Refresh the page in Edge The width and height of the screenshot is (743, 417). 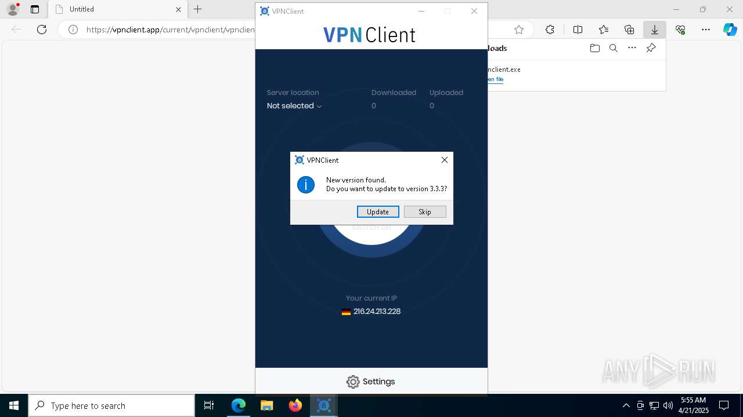(42, 30)
